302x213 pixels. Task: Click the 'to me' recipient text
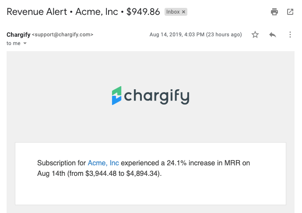click(x=14, y=43)
